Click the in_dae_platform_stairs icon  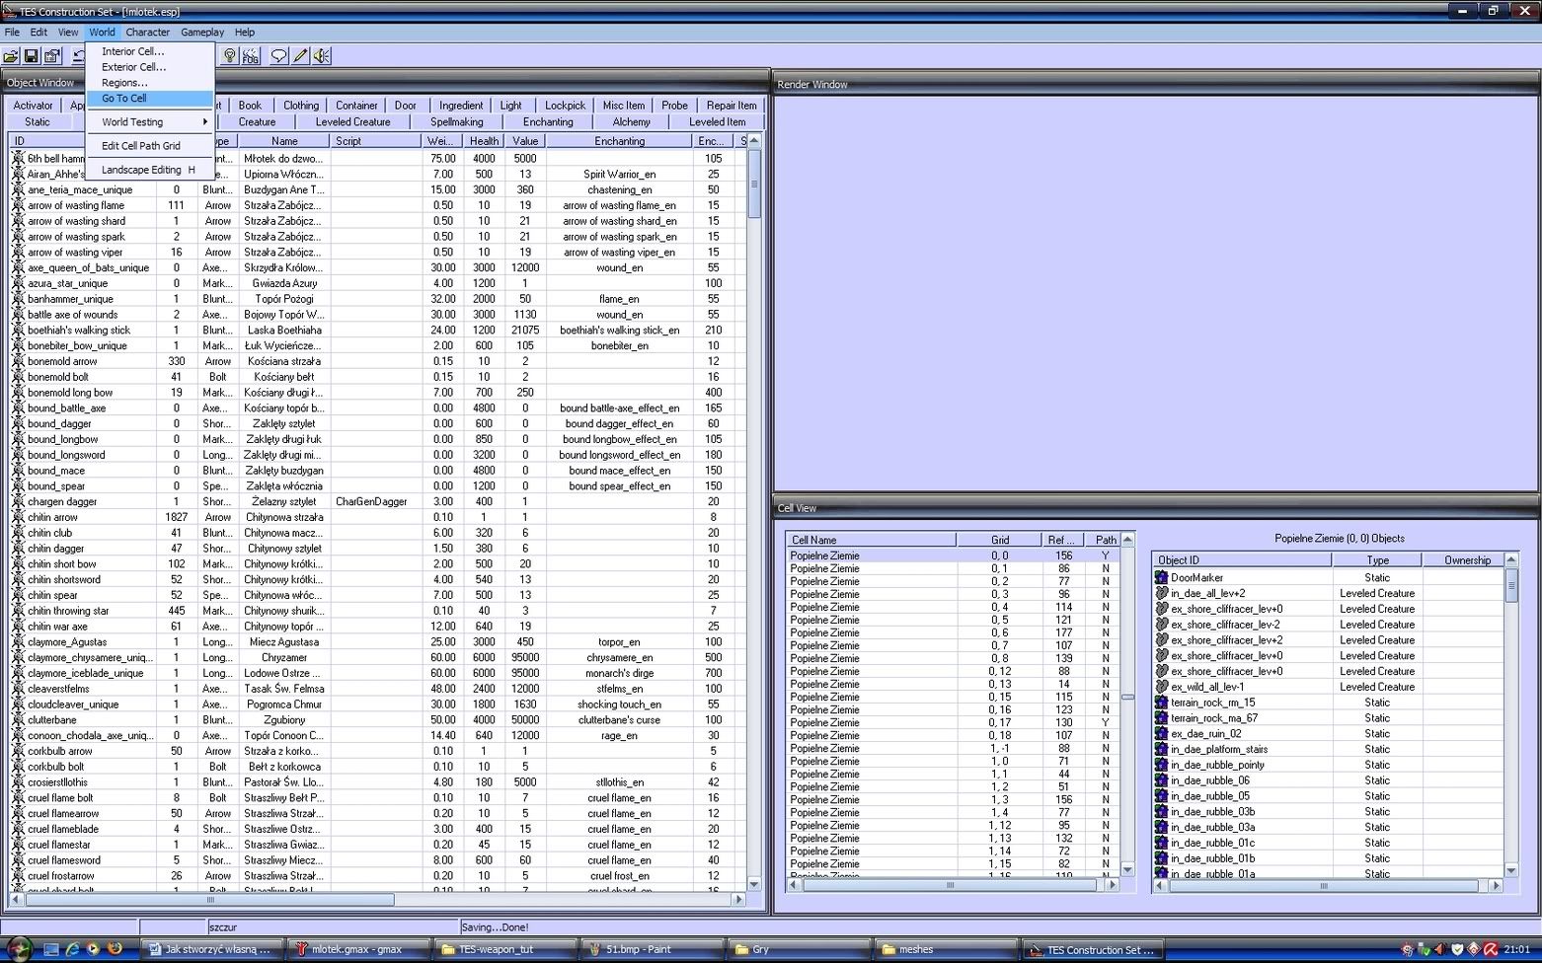pyautogui.click(x=1162, y=749)
